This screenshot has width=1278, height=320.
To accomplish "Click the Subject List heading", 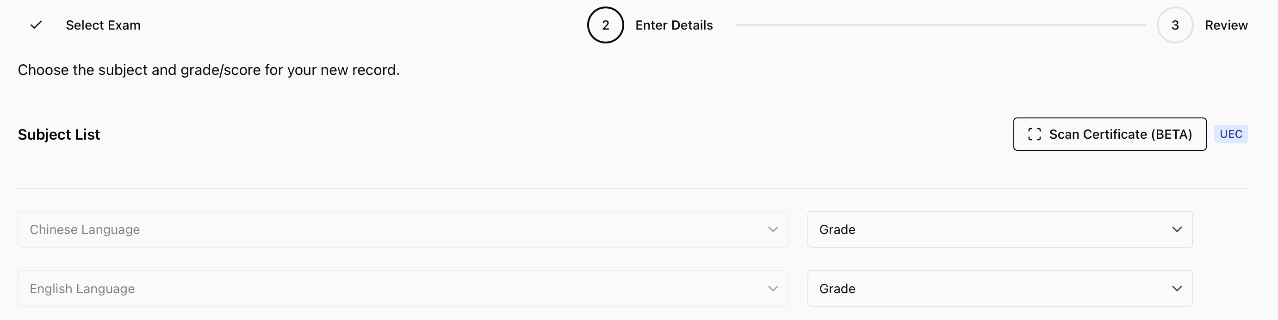I will point(59,134).
